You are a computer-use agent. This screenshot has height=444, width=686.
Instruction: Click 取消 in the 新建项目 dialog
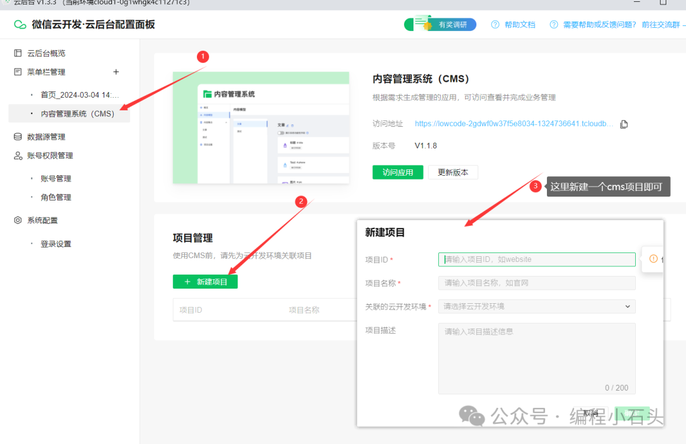click(x=591, y=413)
